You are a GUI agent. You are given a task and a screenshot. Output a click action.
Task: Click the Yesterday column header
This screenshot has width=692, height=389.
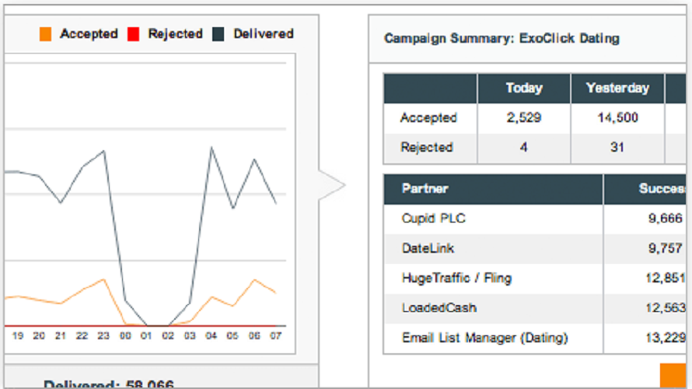(x=617, y=89)
